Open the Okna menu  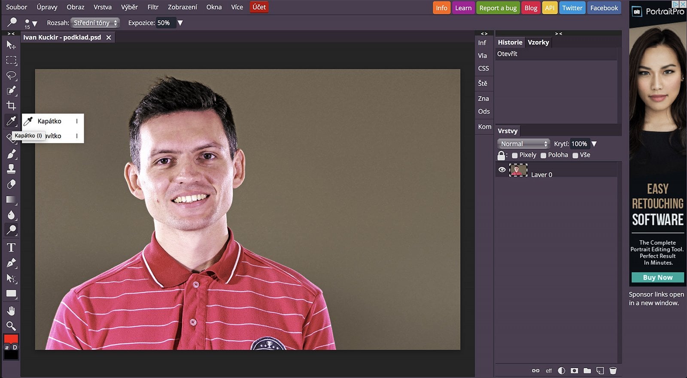(x=214, y=7)
